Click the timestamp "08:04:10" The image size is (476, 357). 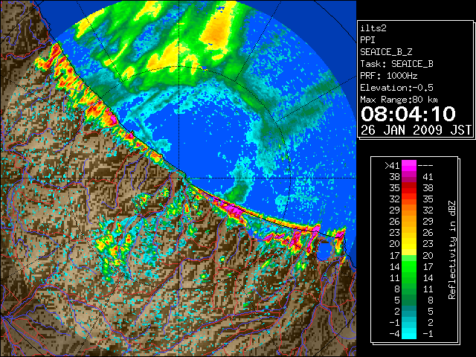pos(408,114)
